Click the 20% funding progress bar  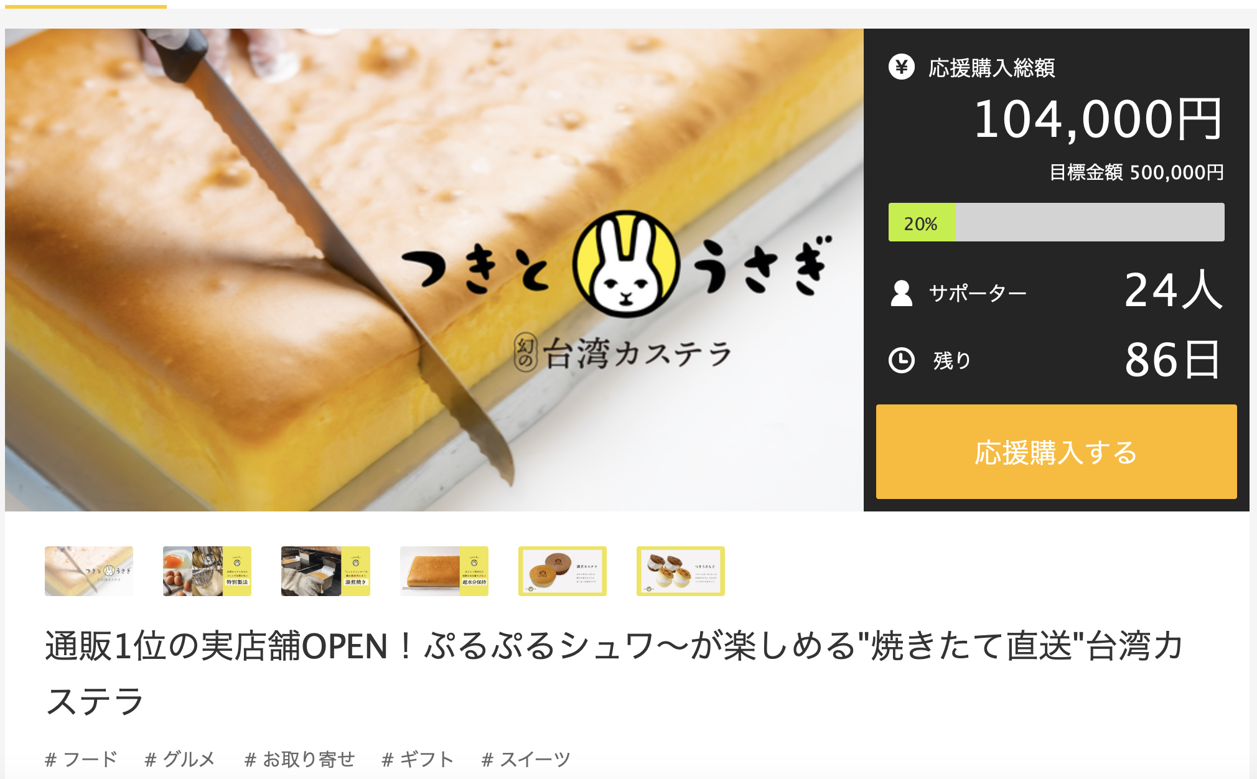(x=1056, y=222)
